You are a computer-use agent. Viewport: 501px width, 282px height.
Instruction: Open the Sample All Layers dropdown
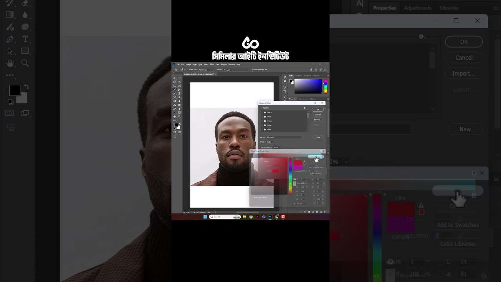pyautogui.click(x=236, y=70)
